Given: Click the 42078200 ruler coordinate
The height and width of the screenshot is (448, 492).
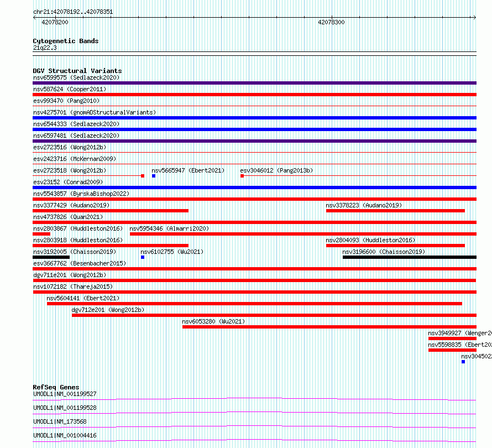Looking at the screenshot, I should (x=55, y=22).
